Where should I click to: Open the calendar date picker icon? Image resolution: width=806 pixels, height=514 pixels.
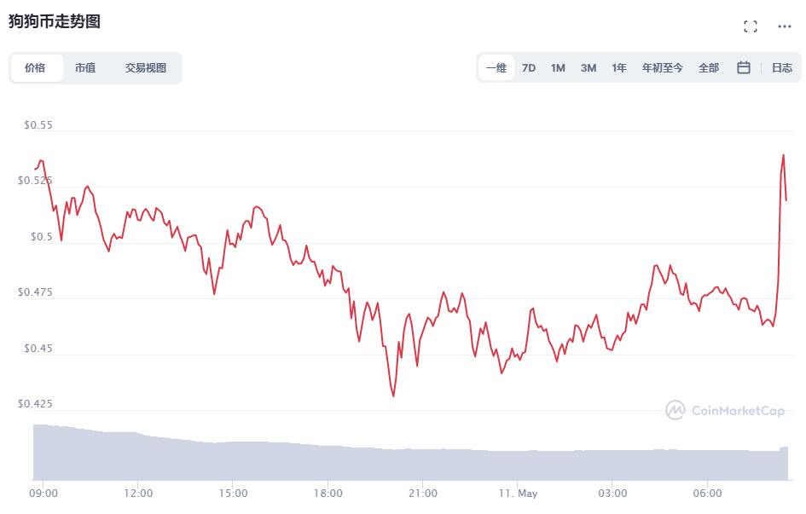(744, 68)
